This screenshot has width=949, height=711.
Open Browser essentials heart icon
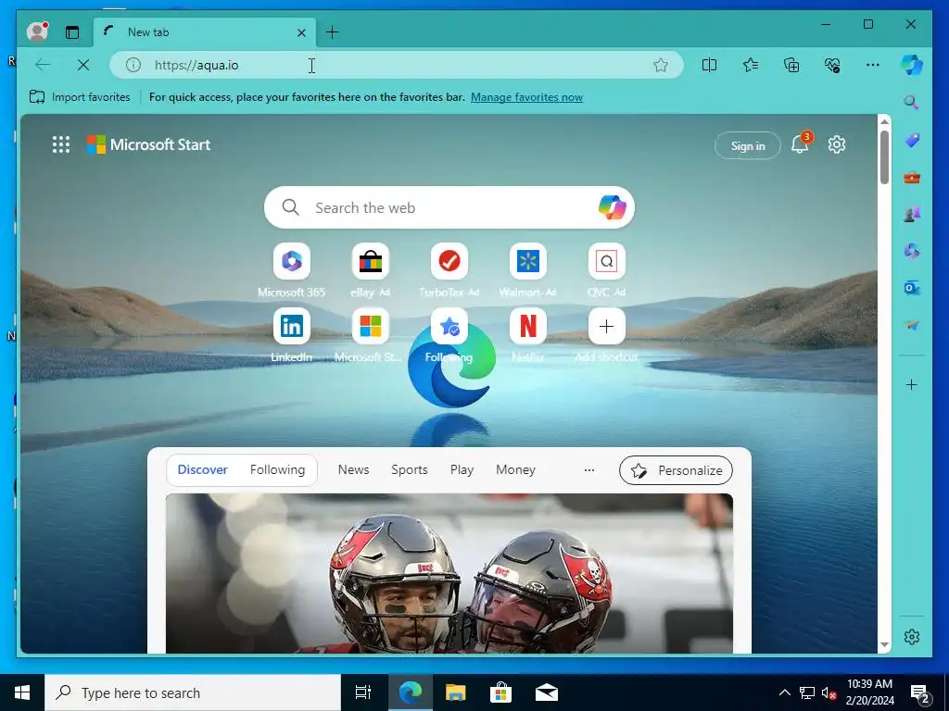pyautogui.click(x=832, y=65)
